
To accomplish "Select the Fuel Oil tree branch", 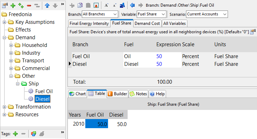I will (44, 91).
